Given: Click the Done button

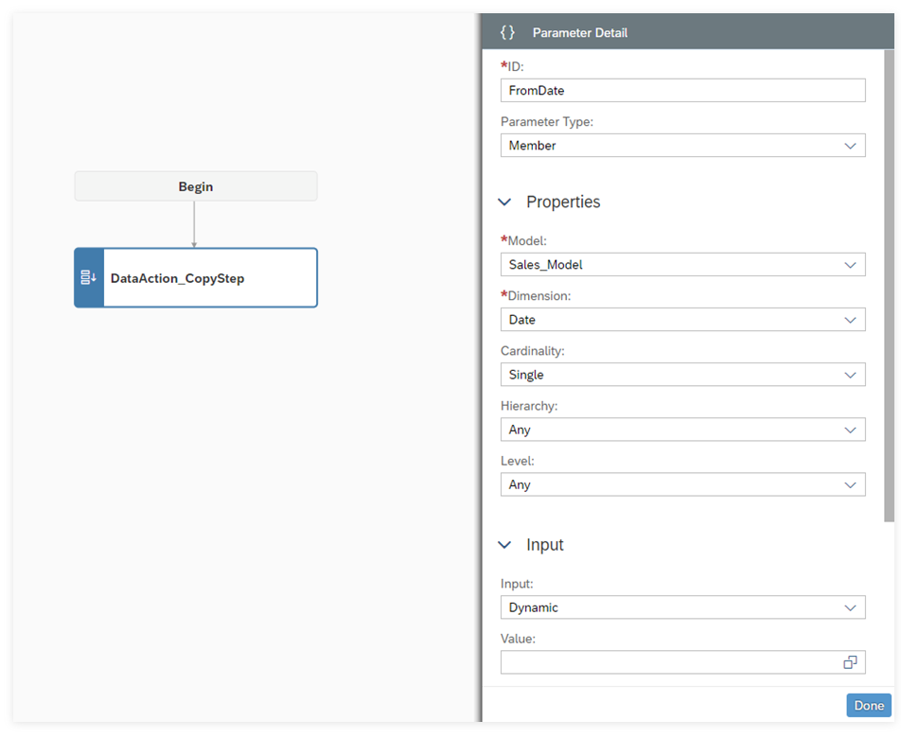Looking at the screenshot, I should (868, 705).
